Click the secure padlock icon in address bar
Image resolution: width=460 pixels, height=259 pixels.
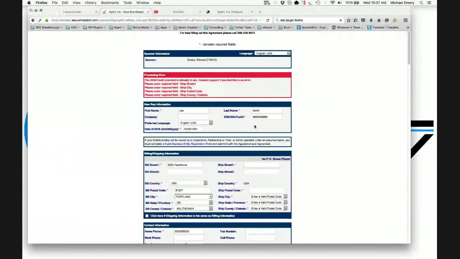coord(47,20)
